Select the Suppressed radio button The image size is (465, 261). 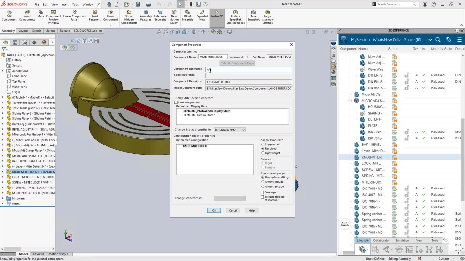click(263, 144)
